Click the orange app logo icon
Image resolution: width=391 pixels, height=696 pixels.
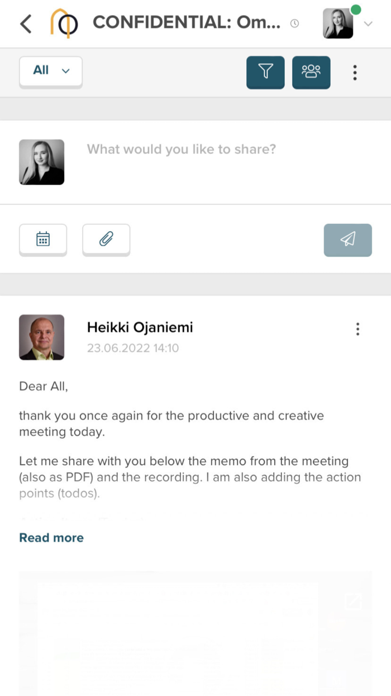click(x=64, y=23)
